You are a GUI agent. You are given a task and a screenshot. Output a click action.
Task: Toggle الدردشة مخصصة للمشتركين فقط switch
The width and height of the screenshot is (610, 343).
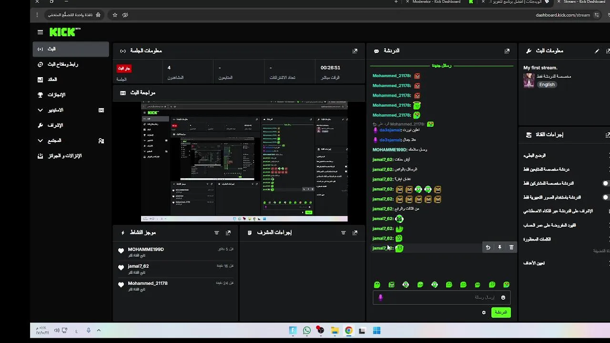605,183
